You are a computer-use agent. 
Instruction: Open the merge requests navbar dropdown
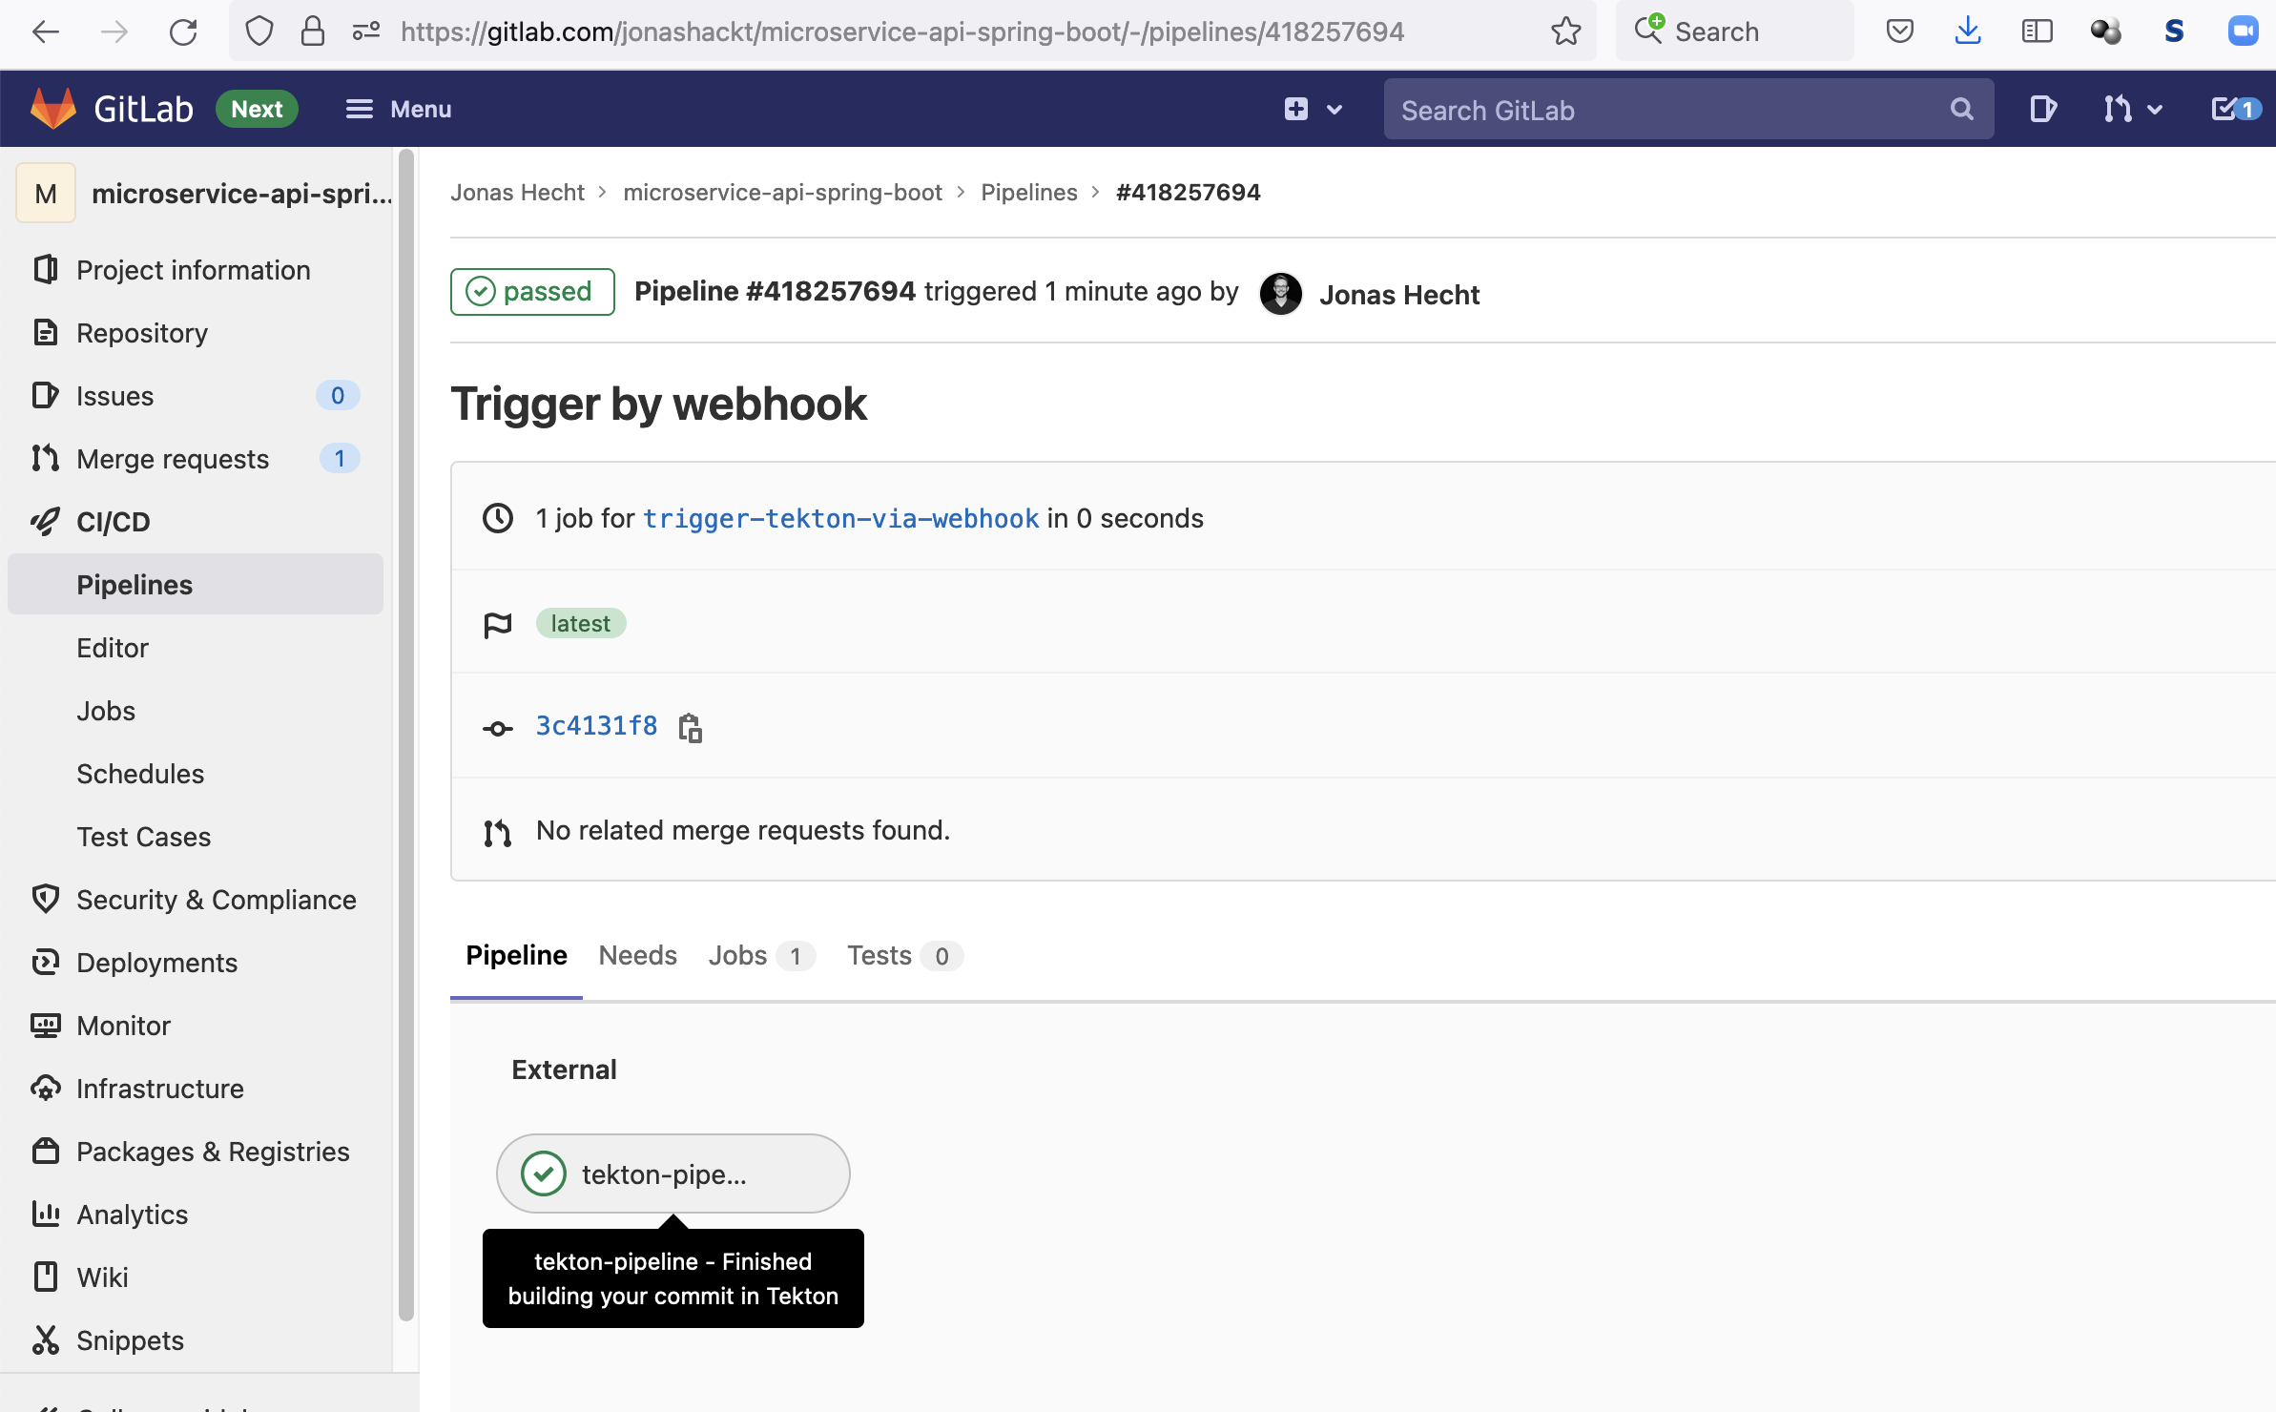(x=2132, y=110)
